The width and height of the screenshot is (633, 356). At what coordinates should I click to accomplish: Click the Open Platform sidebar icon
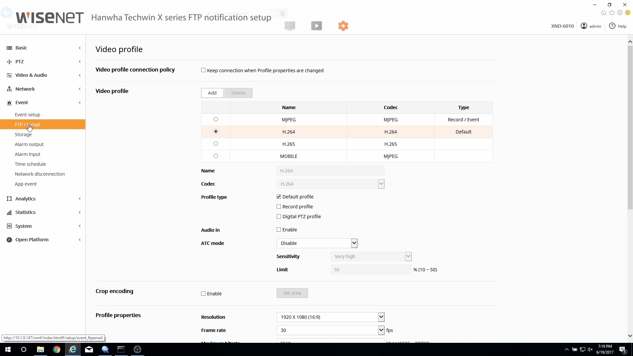(9, 240)
